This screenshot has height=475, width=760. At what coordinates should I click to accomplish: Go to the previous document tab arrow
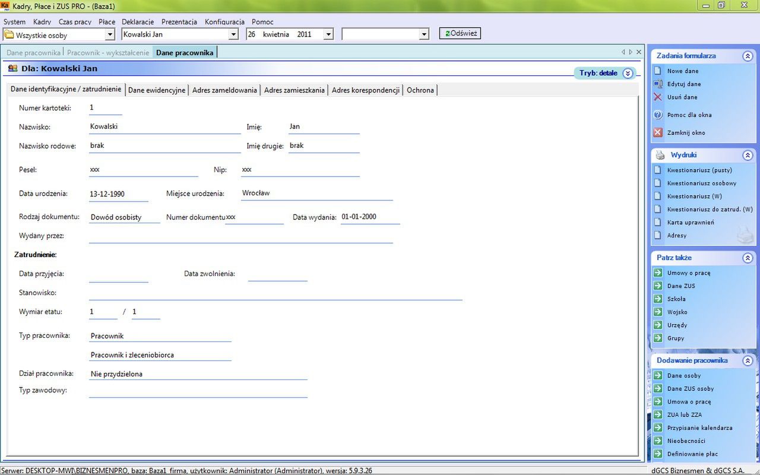pyautogui.click(x=623, y=52)
